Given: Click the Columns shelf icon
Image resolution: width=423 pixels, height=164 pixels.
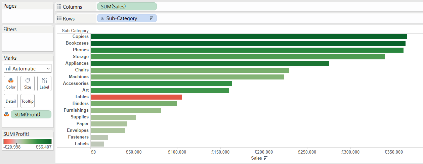Looking at the screenshot, I should (59, 7).
